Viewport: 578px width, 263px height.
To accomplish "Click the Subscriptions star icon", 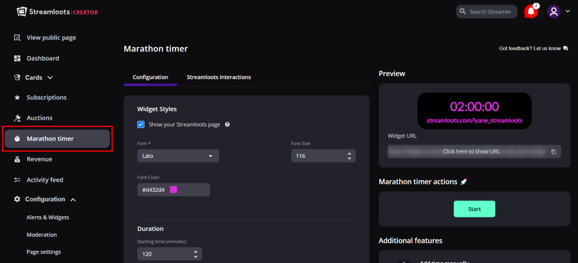I will pyautogui.click(x=17, y=98).
